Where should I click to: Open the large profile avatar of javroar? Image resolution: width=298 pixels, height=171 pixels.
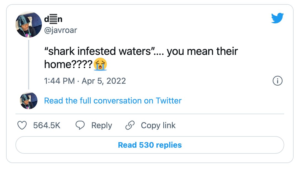29,24
